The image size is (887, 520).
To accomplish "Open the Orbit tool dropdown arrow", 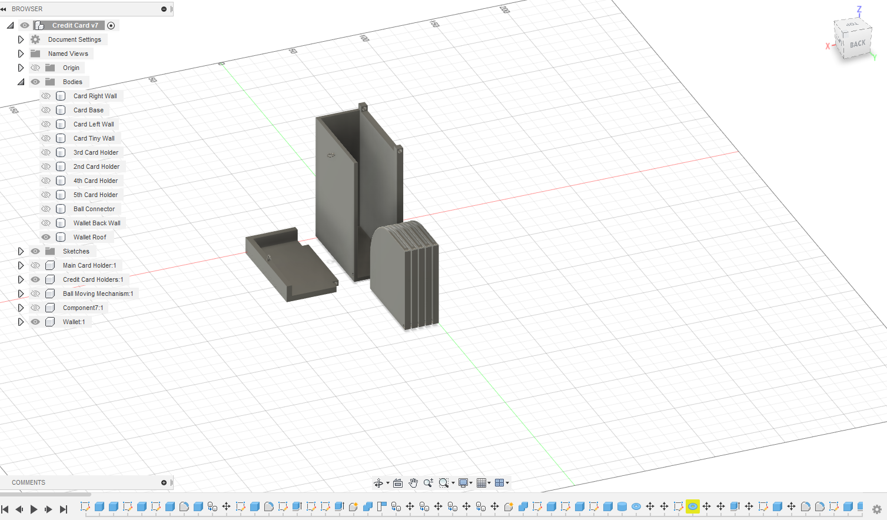I will (x=388, y=483).
